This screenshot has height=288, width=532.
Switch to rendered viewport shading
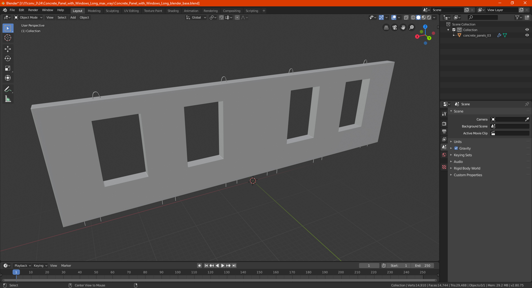point(429,17)
